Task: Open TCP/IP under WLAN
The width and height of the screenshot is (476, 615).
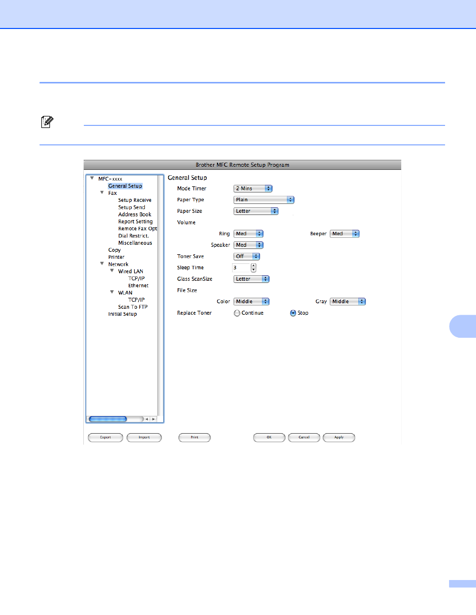Action: point(136,300)
